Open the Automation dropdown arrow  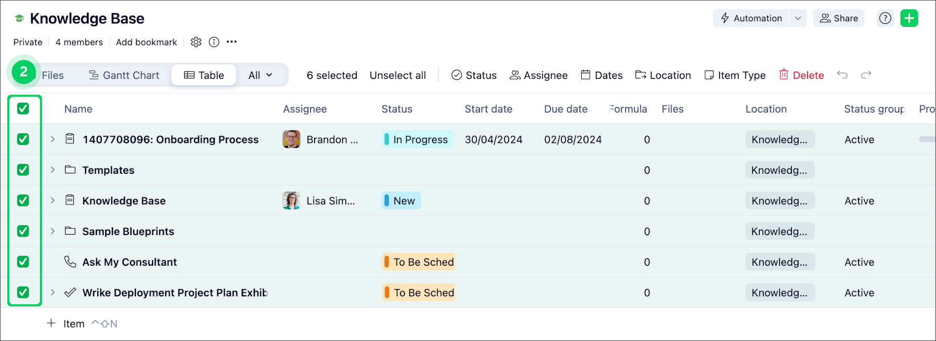[798, 18]
